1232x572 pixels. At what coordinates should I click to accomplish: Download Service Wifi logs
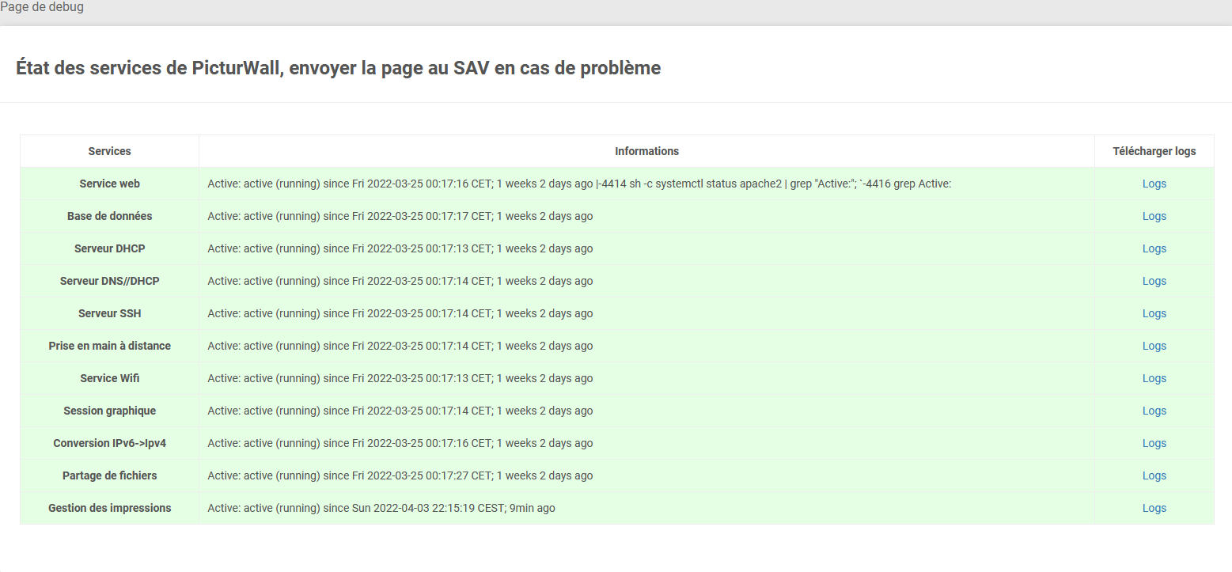point(1154,378)
